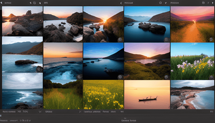Click the right-pointing arrow at top-bar end

213,3
